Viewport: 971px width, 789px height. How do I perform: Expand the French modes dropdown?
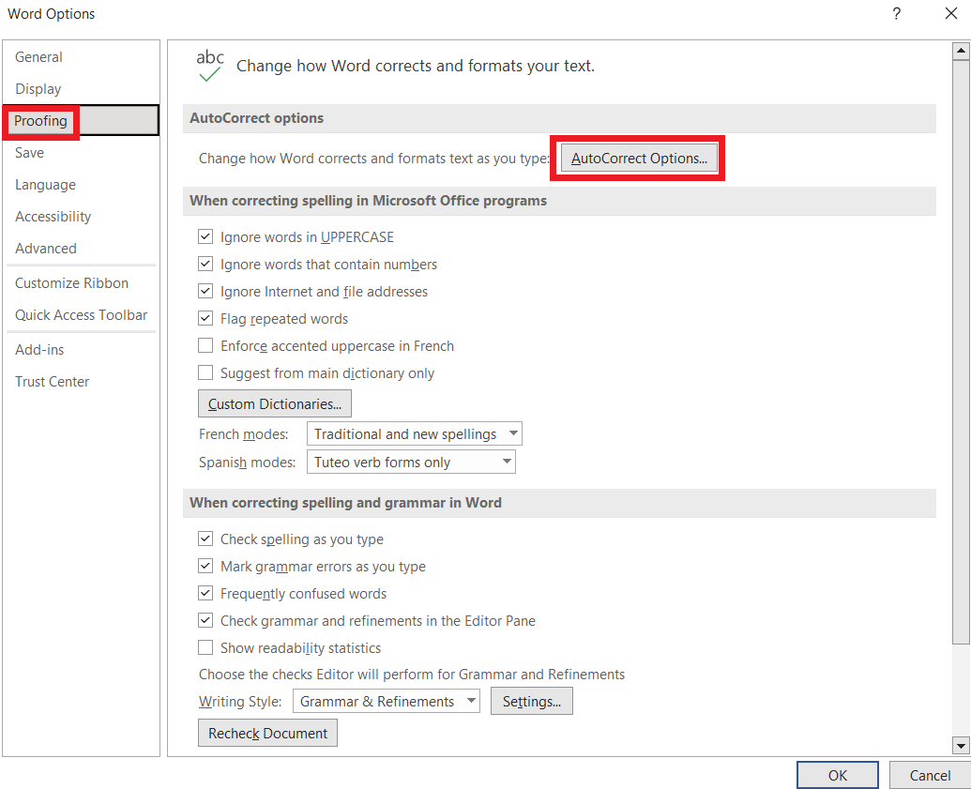click(x=415, y=433)
